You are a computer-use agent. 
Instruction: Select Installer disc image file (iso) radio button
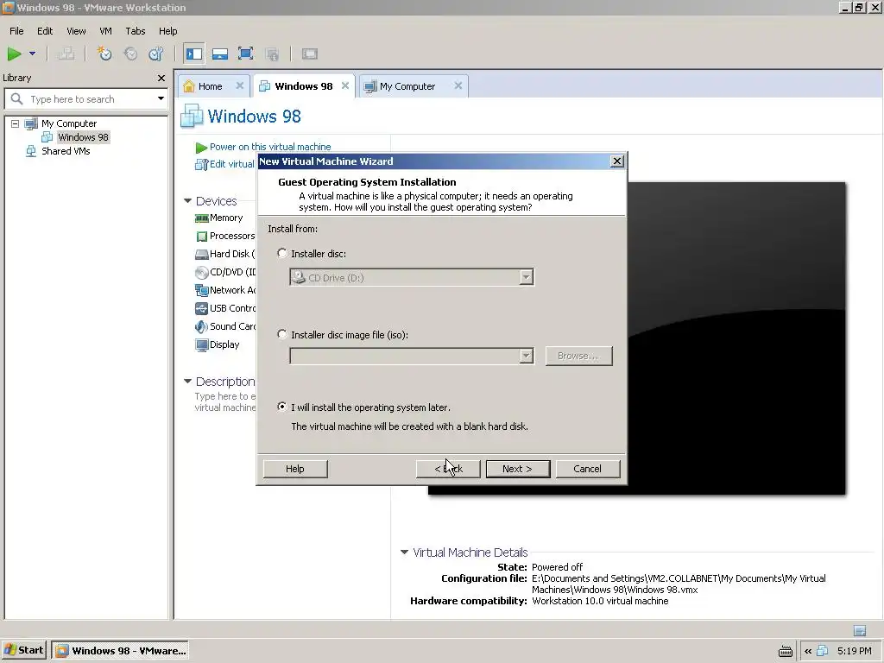click(282, 334)
